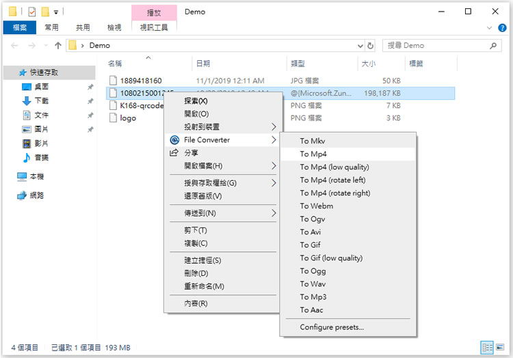Sort by 類型 column header
Viewport: 513px width, 358px height.
[323, 64]
